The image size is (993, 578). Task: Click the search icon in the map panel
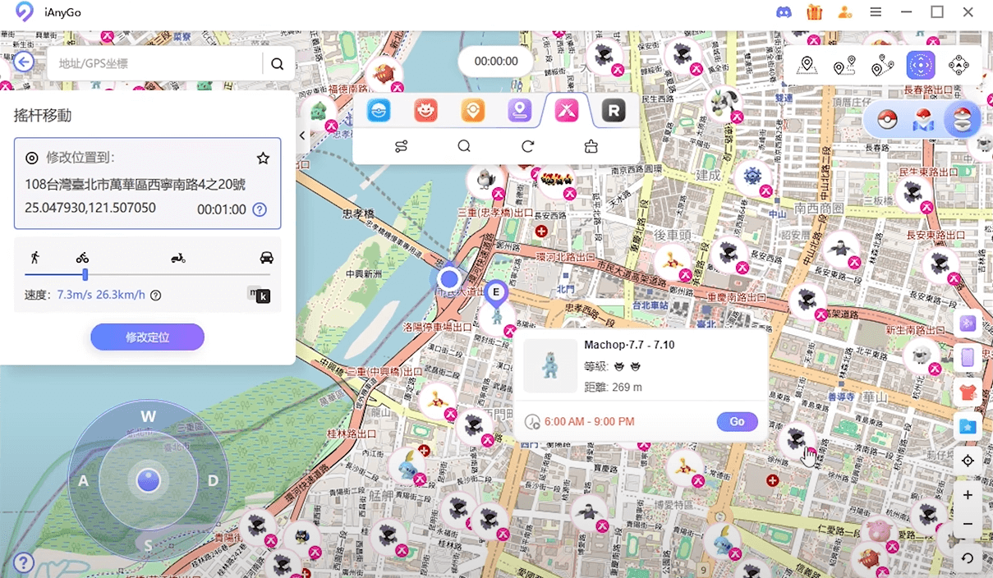point(464,147)
